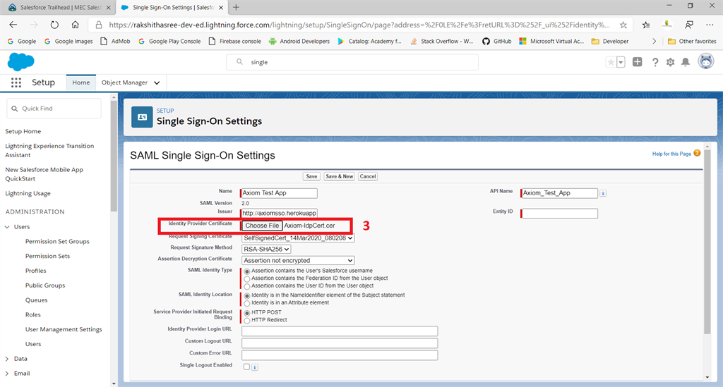
Task: Open browser favorites list icon
Action: coord(645,25)
